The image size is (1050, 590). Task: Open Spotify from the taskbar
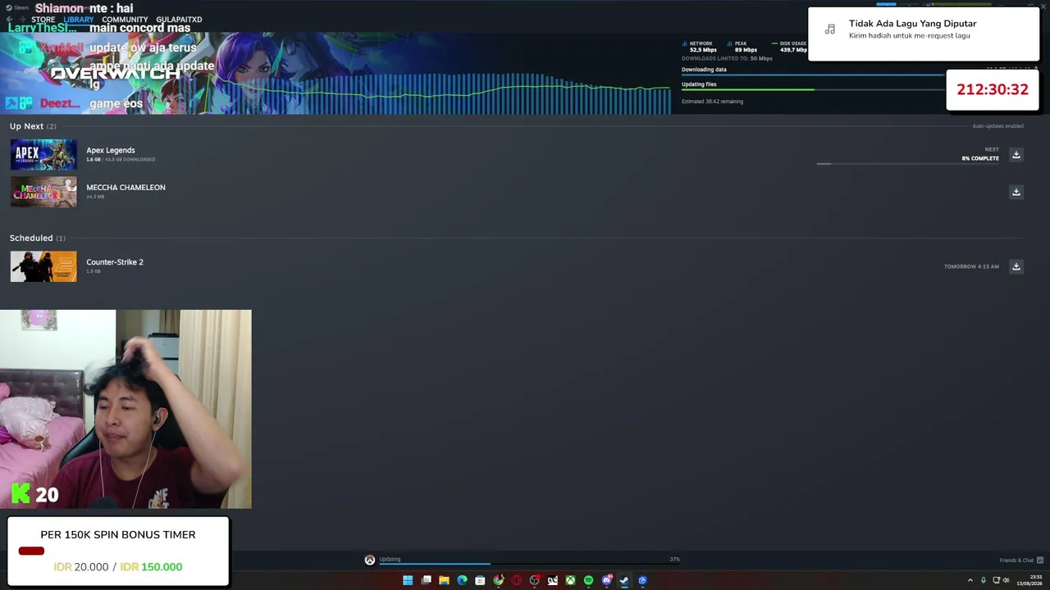coord(588,580)
